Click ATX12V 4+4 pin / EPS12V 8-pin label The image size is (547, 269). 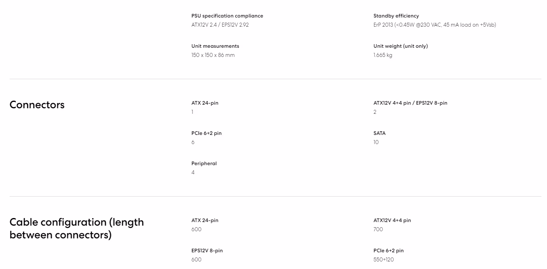[x=410, y=103]
